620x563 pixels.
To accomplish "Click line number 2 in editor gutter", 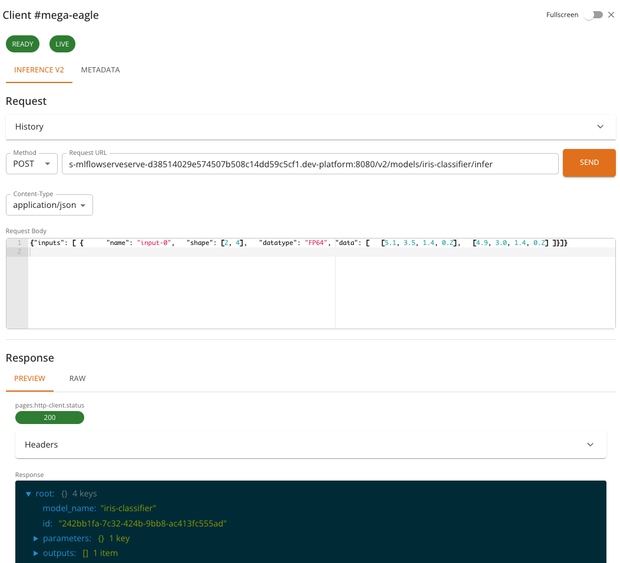I will pyautogui.click(x=19, y=251).
